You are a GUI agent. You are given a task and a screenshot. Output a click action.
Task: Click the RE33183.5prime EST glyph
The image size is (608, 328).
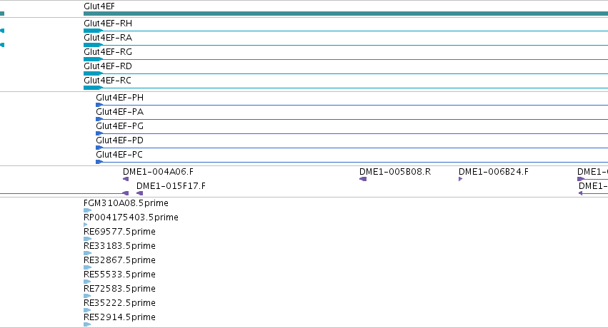[88, 253]
